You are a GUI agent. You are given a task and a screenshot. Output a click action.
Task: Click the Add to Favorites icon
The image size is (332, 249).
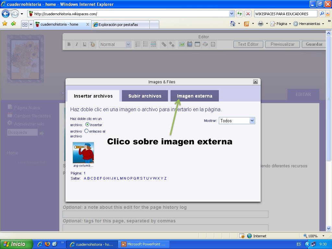tap(14, 23)
